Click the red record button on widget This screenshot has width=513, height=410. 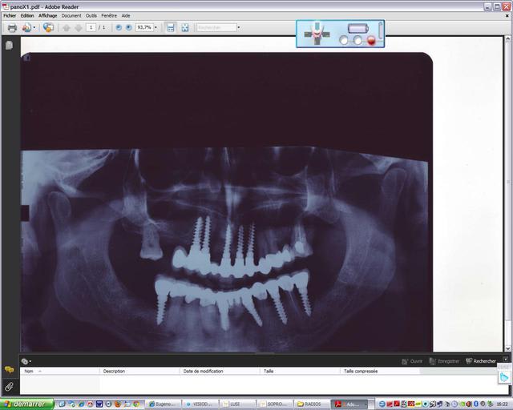pos(370,39)
